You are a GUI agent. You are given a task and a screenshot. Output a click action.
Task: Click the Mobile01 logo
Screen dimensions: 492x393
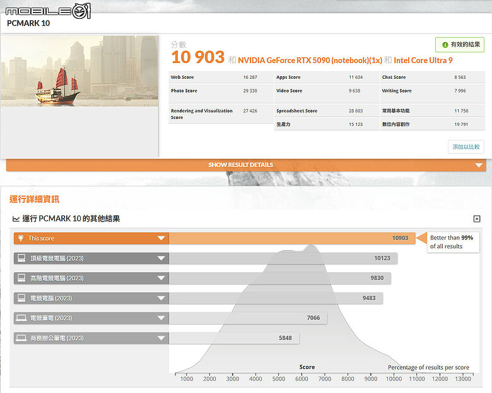coord(48,11)
